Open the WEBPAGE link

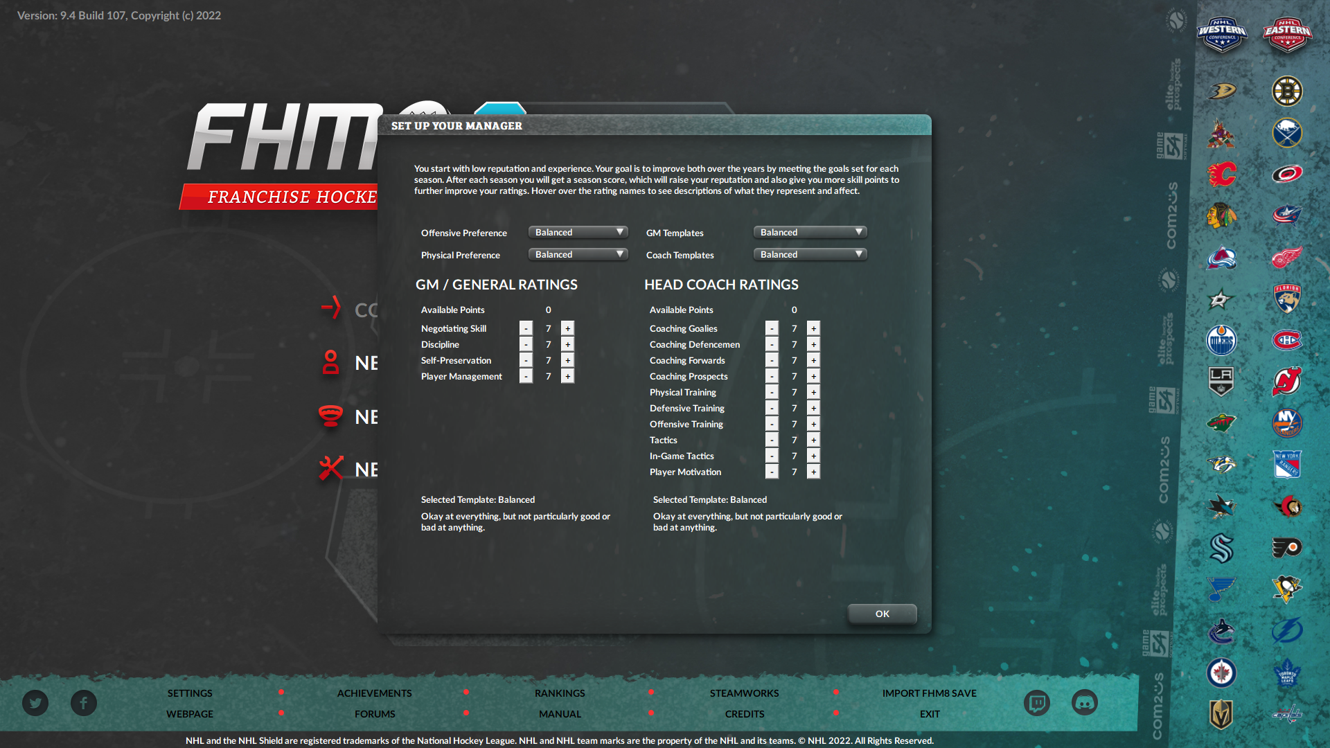[190, 714]
